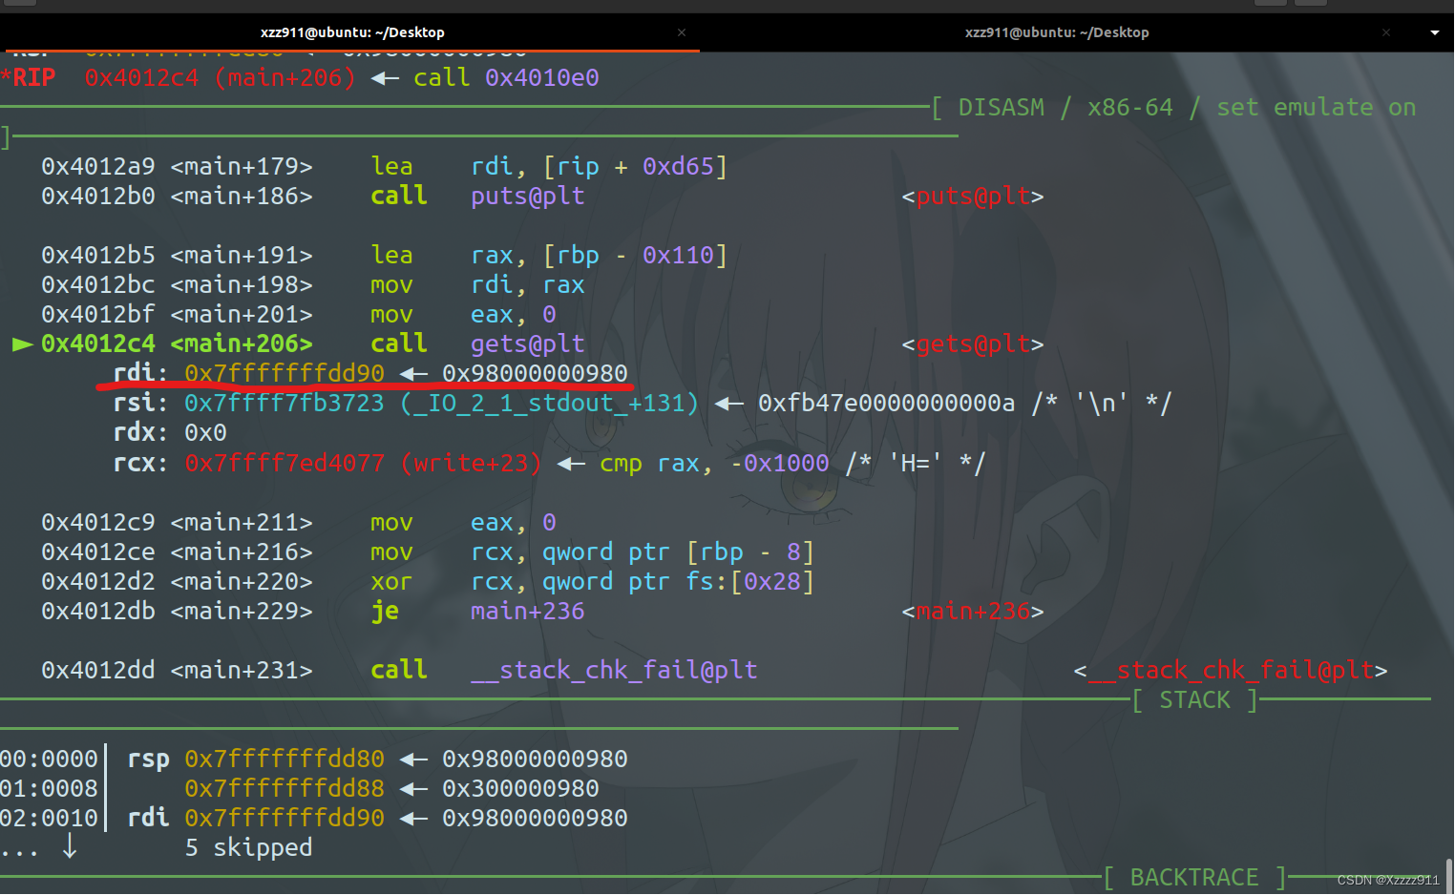Screen dimensions: 1455x895
Task: Click the red puts@plt symbol label
Action: pos(972,197)
